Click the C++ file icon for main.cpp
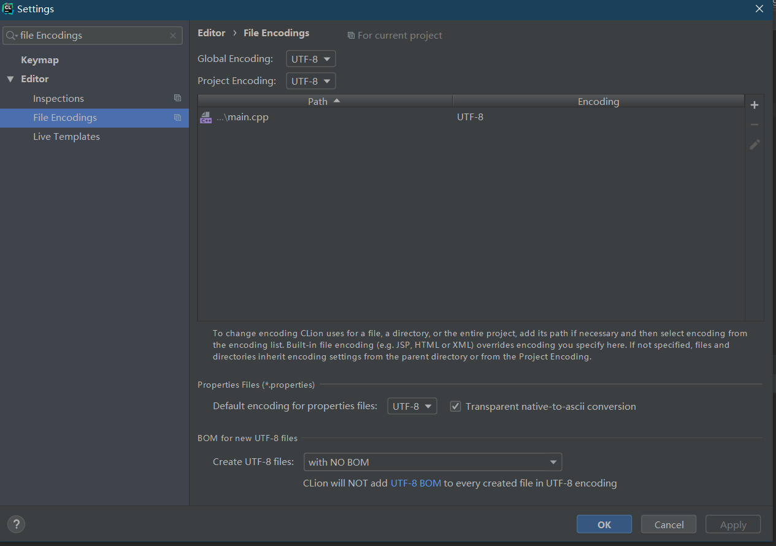Viewport: 776px width, 546px height. point(206,118)
